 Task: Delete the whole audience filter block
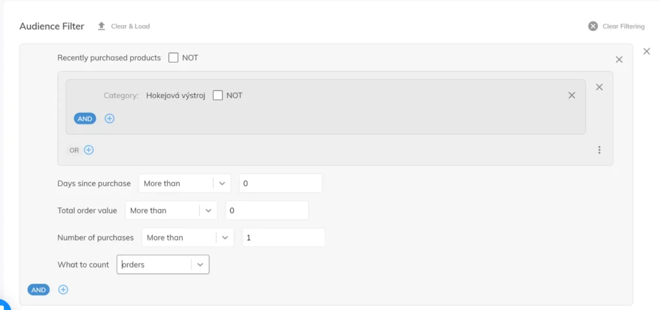pos(646,51)
